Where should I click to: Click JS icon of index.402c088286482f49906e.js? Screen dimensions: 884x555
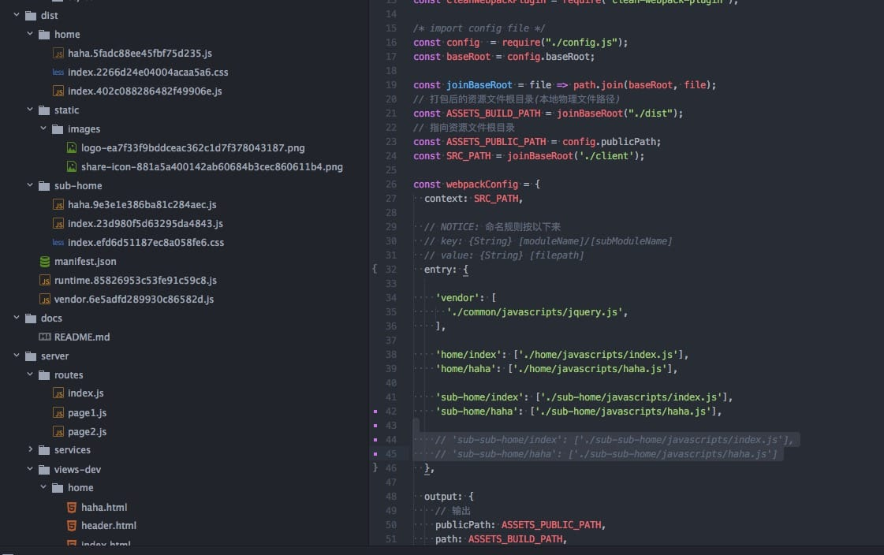58,91
